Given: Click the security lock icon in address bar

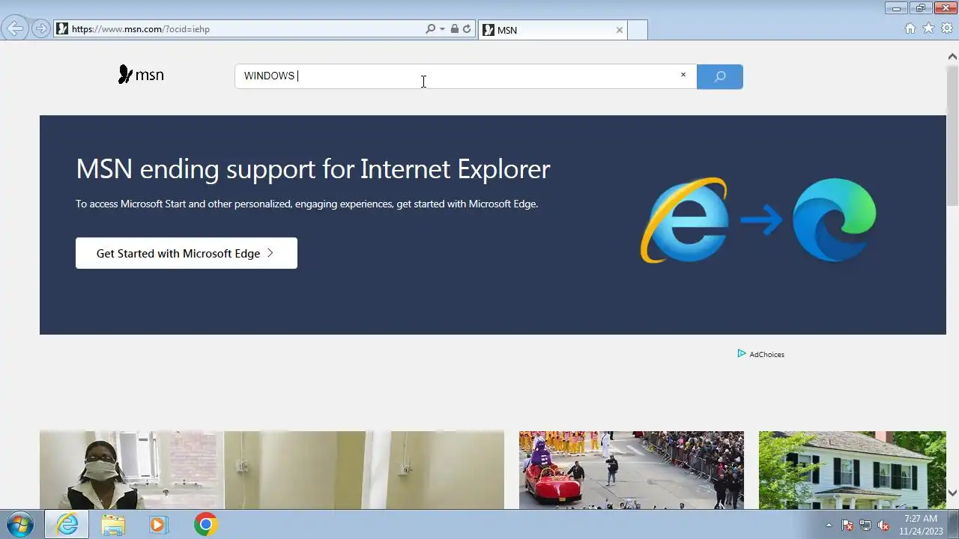Looking at the screenshot, I should 454,29.
